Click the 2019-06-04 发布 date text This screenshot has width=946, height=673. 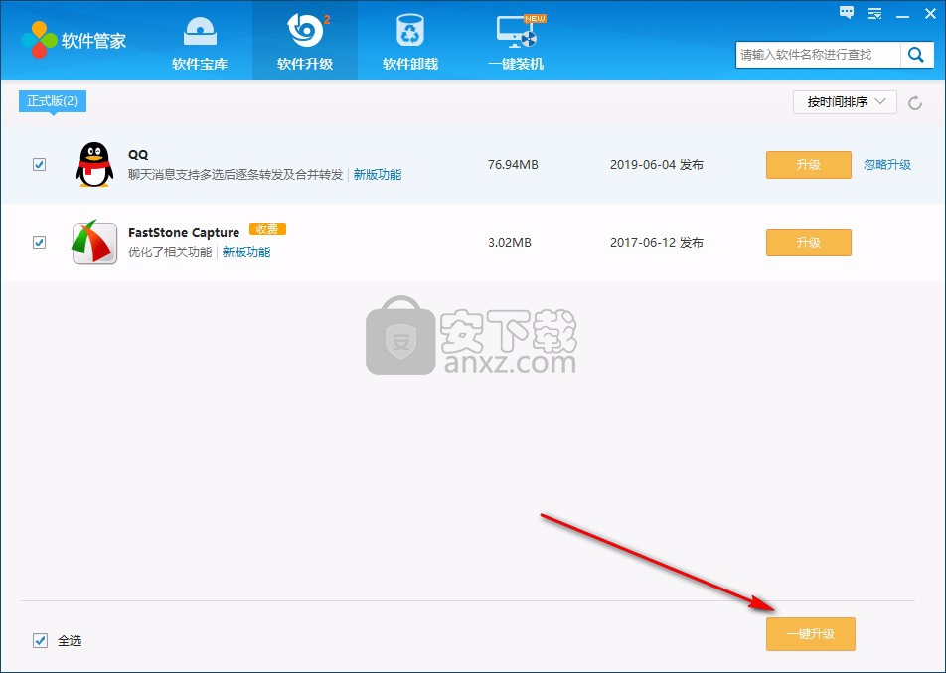point(657,165)
